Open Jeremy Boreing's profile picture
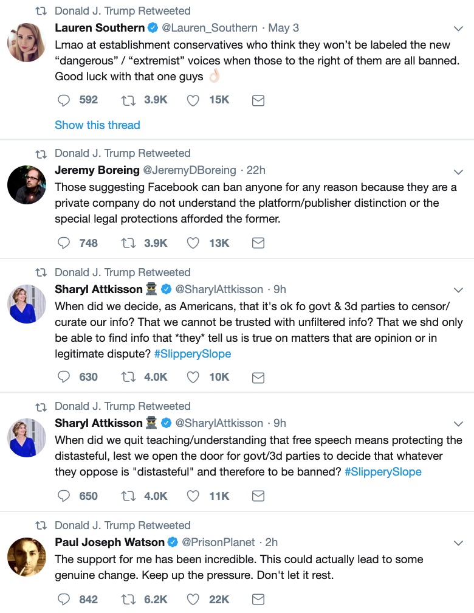The image size is (474, 613). pos(27,184)
